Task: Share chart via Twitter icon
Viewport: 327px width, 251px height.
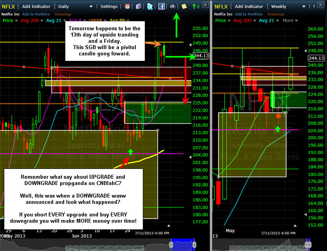Action: (150, 6)
